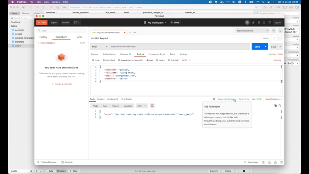Select the form-data body type

point(109,60)
